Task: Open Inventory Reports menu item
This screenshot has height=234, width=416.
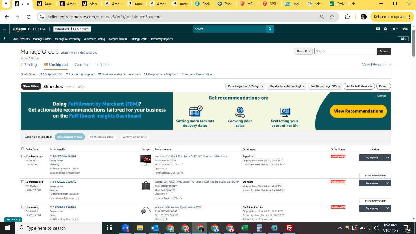Action: pyautogui.click(x=162, y=39)
